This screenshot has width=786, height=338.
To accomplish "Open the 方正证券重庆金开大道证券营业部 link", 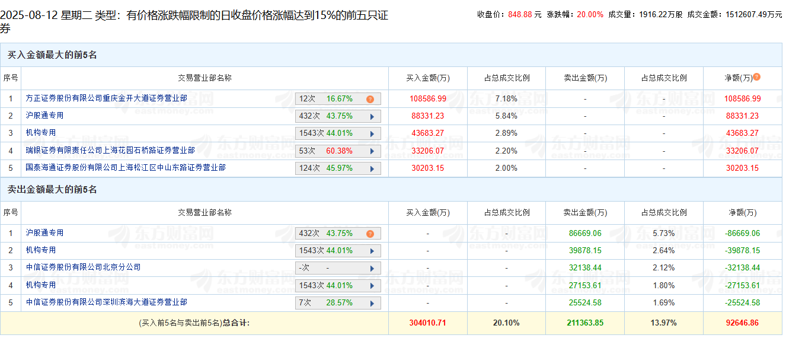I will point(106,98).
